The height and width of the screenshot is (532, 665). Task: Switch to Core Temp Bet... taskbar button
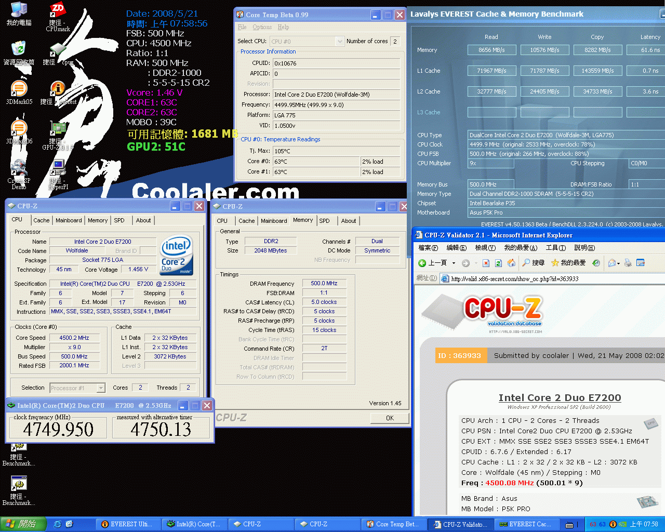point(394,524)
